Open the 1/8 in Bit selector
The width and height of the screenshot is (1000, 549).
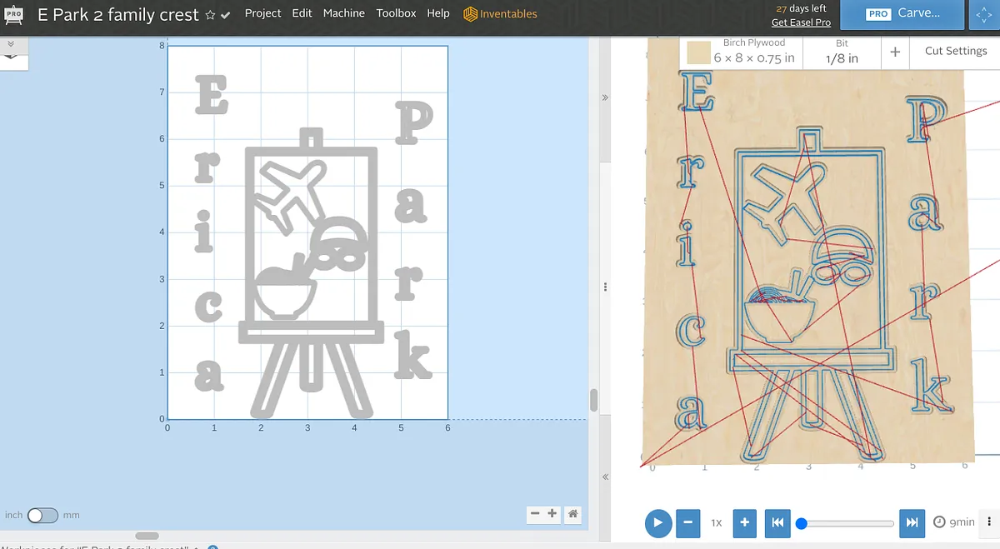(842, 52)
